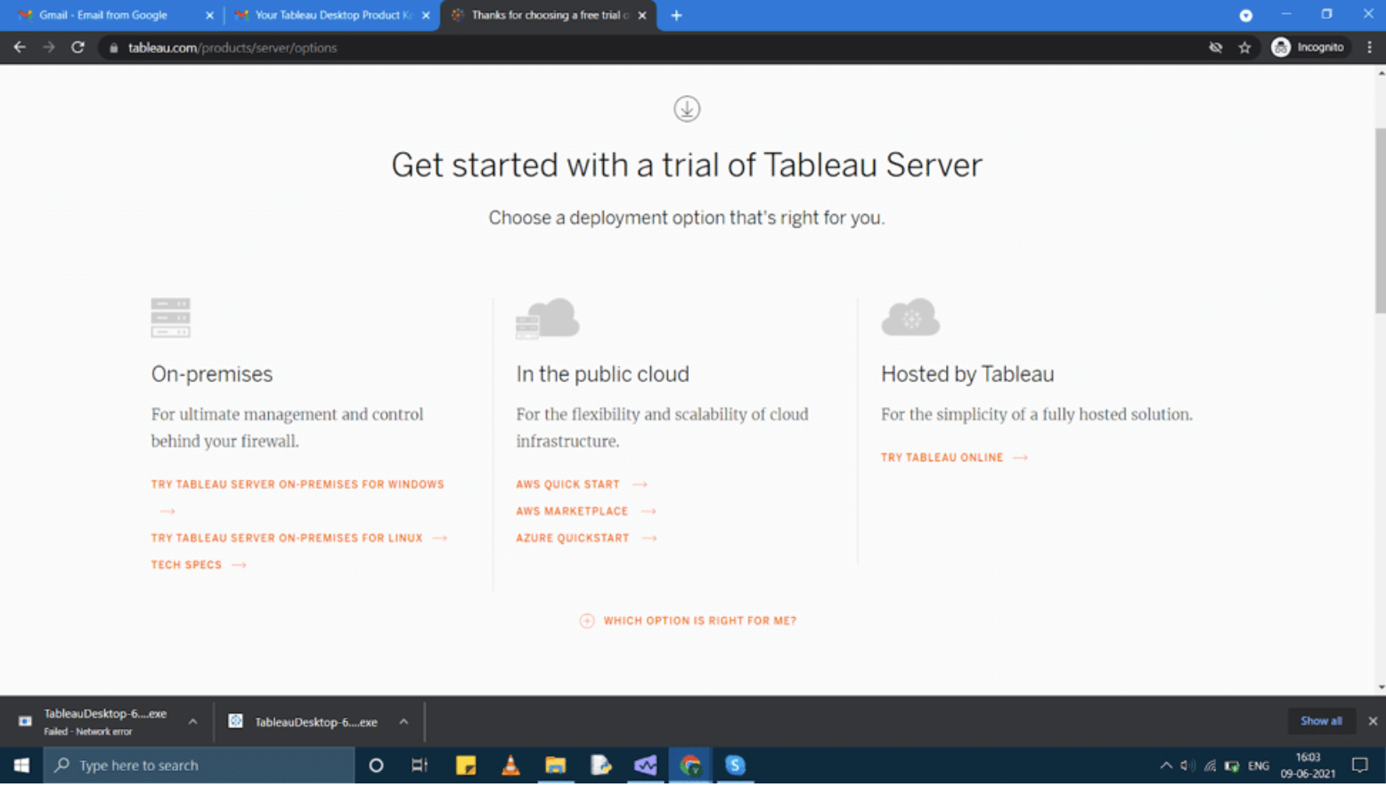1386x787 pixels.
Task: Click the third-party cookies blocked eye icon
Action: (1215, 47)
